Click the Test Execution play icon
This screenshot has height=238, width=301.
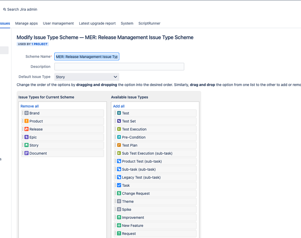[119, 129]
